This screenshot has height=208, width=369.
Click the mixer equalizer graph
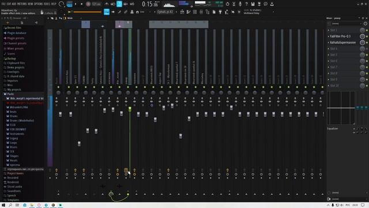pyautogui.click(x=341, y=108)
